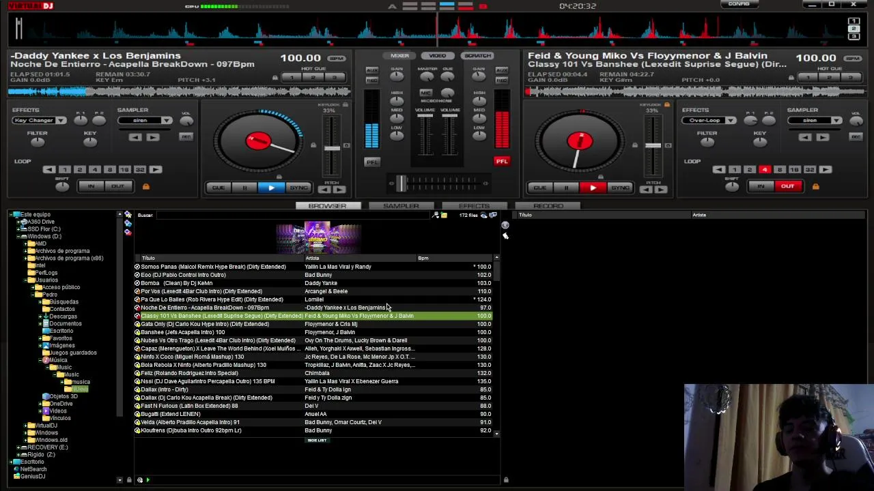This screenshot has width=874, height=491.
Task: Select previous sample on right sampler
Action: (x=805, y=137)
